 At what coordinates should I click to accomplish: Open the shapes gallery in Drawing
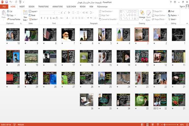coord(129,15)
